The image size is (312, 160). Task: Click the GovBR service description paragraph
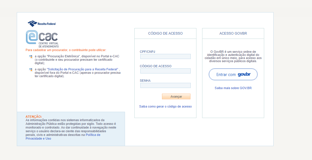[233, 56]
